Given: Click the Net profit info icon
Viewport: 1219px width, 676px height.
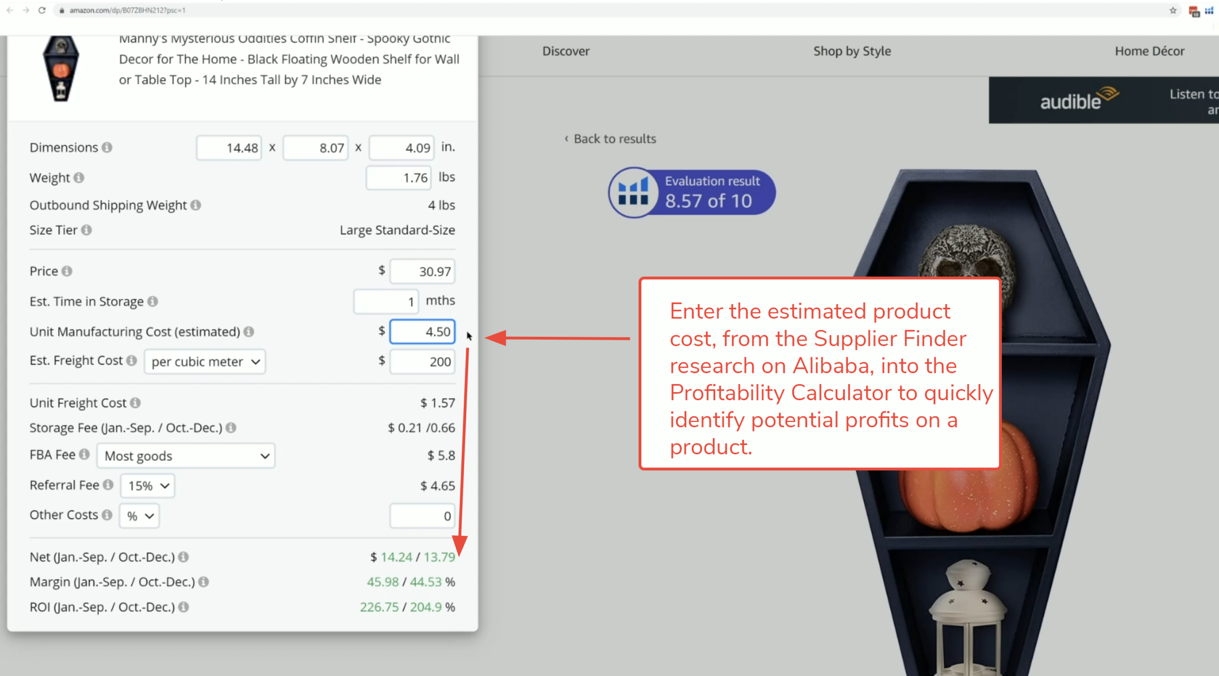Looking at the screenshot, I should 183,557.
